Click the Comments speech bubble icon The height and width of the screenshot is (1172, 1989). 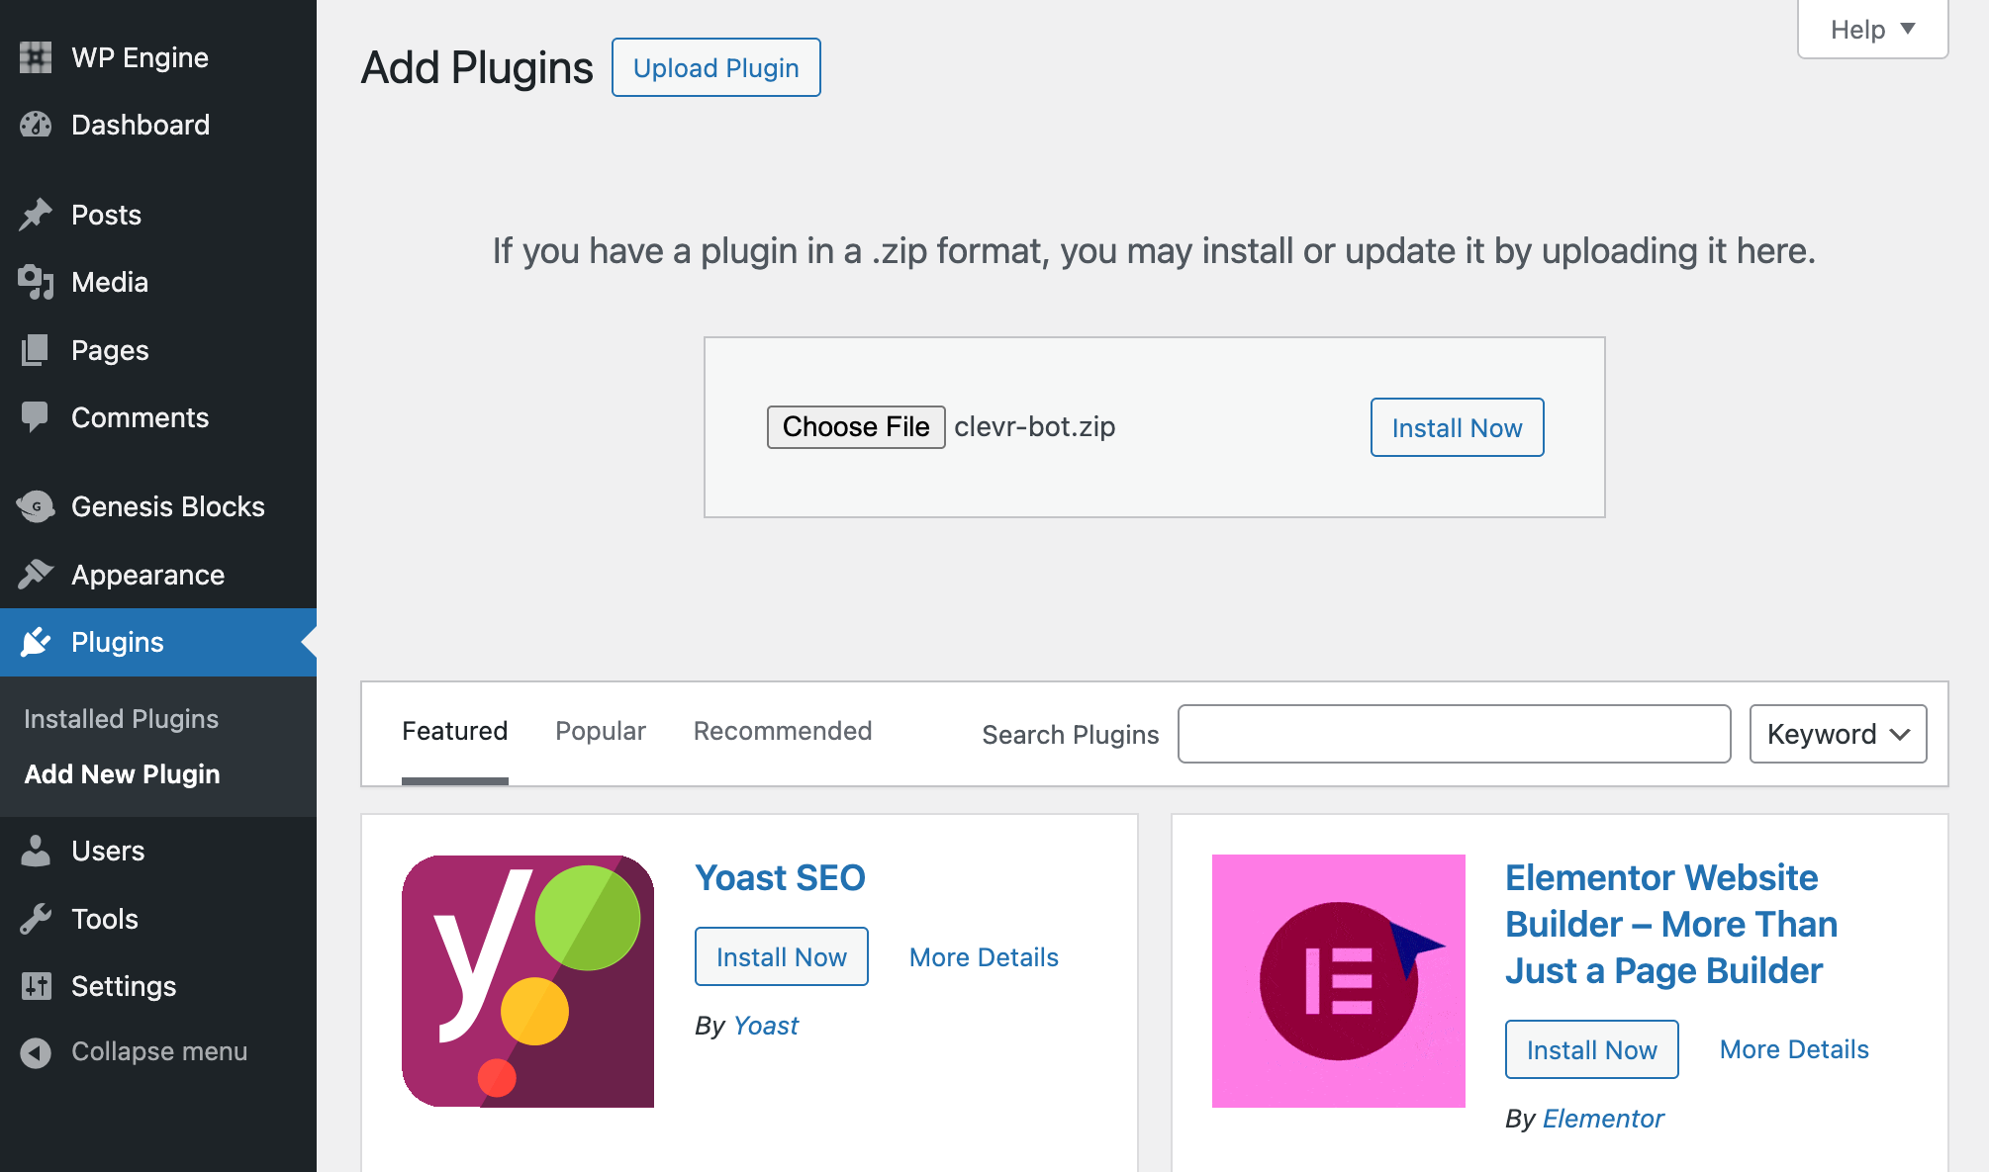pos(36,417)
